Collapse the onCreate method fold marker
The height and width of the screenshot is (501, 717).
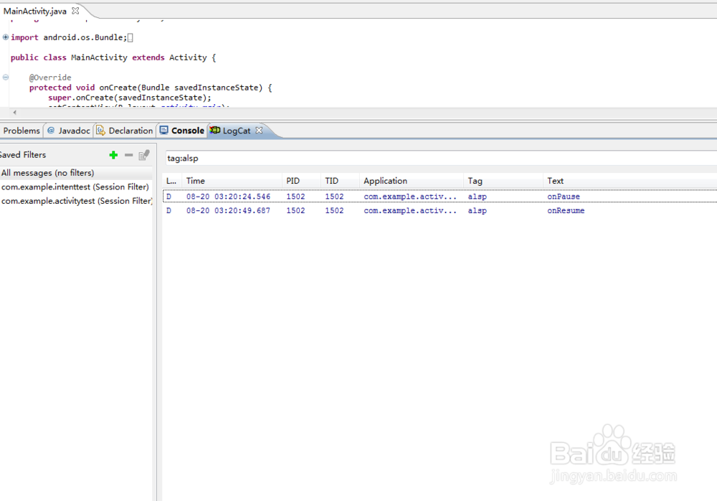point(6,77)
